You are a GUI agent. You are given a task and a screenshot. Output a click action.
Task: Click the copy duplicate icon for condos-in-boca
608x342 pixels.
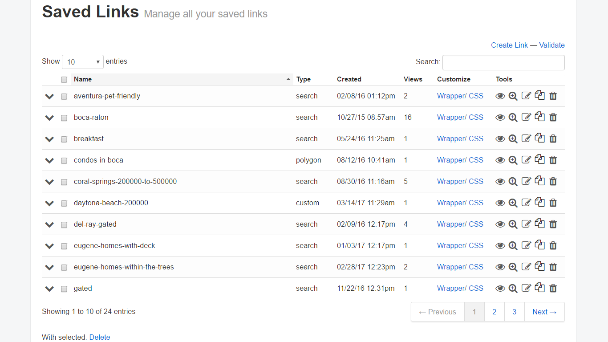click(540, 160)
